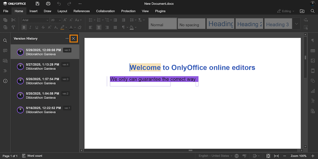318x159 pixels.
Task: Open the Comments panel in the left sidebar
Action: (5, 51)
